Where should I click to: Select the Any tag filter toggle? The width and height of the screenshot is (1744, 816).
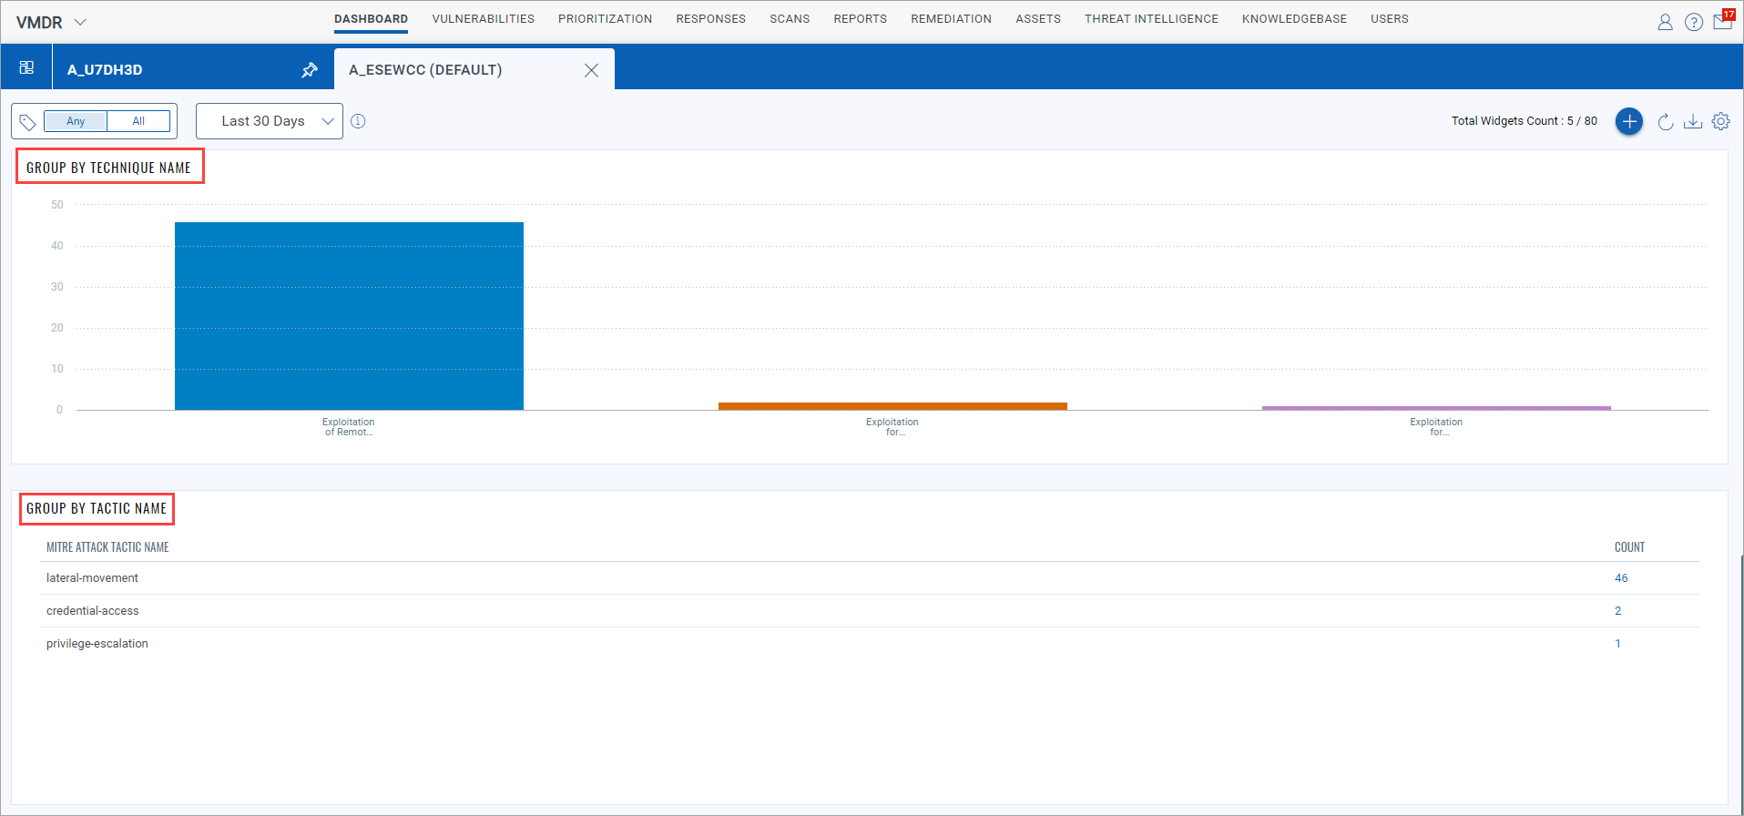coord(76,121)
